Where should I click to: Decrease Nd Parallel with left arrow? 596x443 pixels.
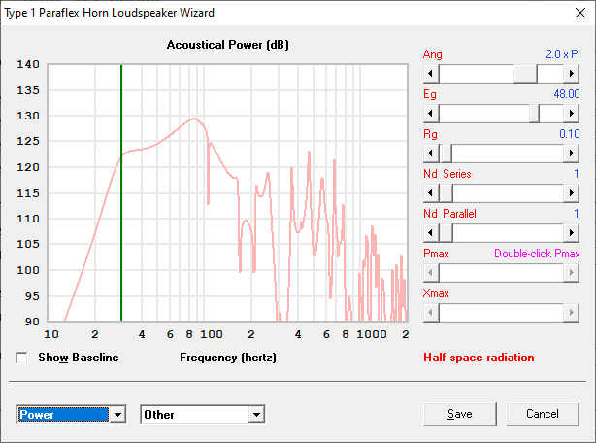tap(431, 233)
